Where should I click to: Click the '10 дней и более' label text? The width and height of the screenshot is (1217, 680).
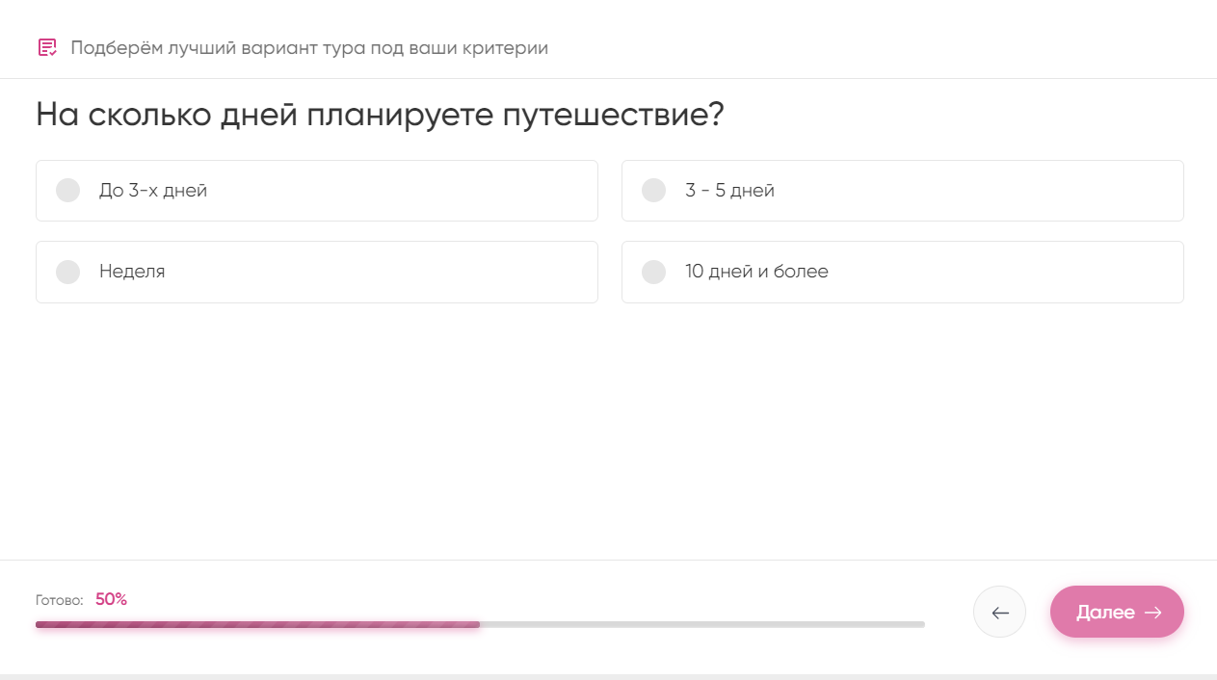(756, 272)
